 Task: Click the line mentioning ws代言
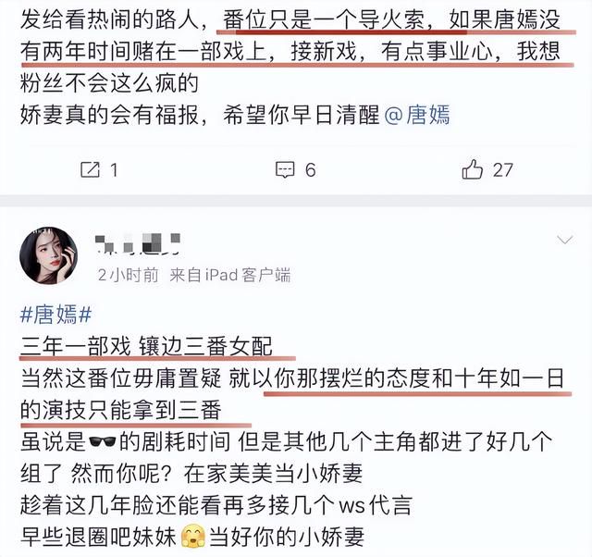(216, 505)
